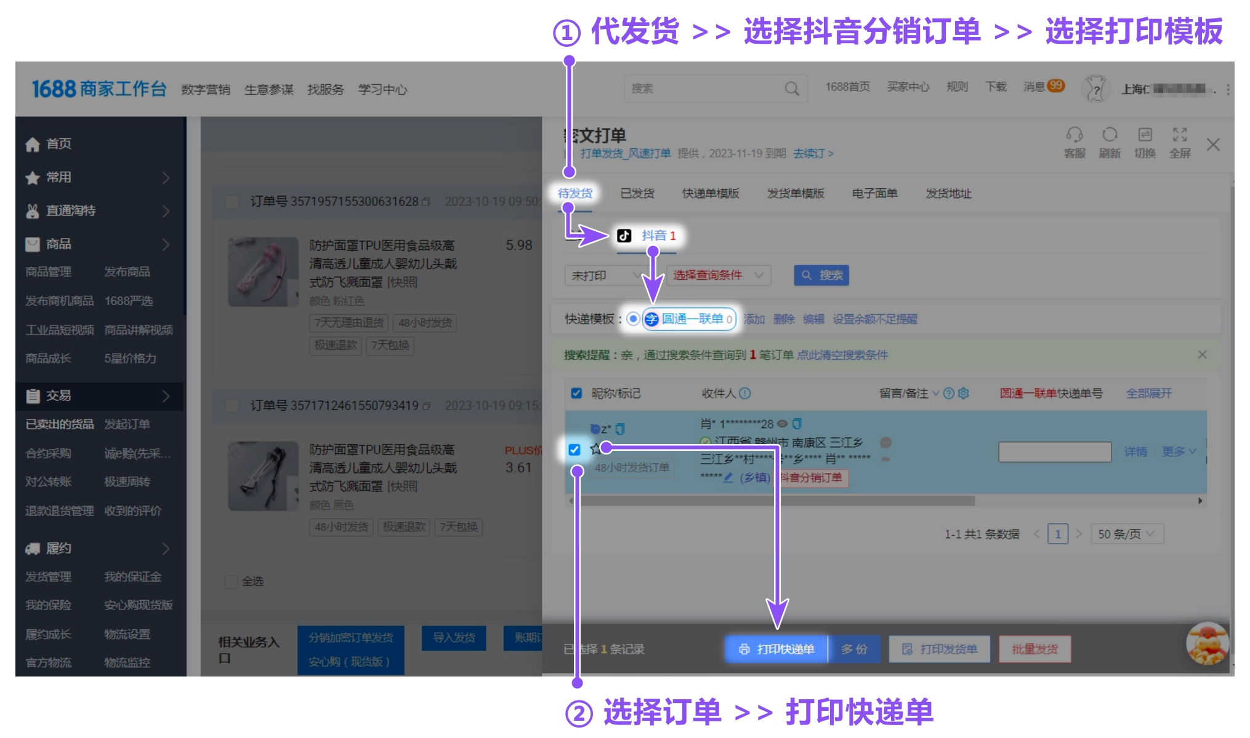Click 全部展开 to expand all rows
This screenshot has height=738, width=1250.
pos(1149,394)
